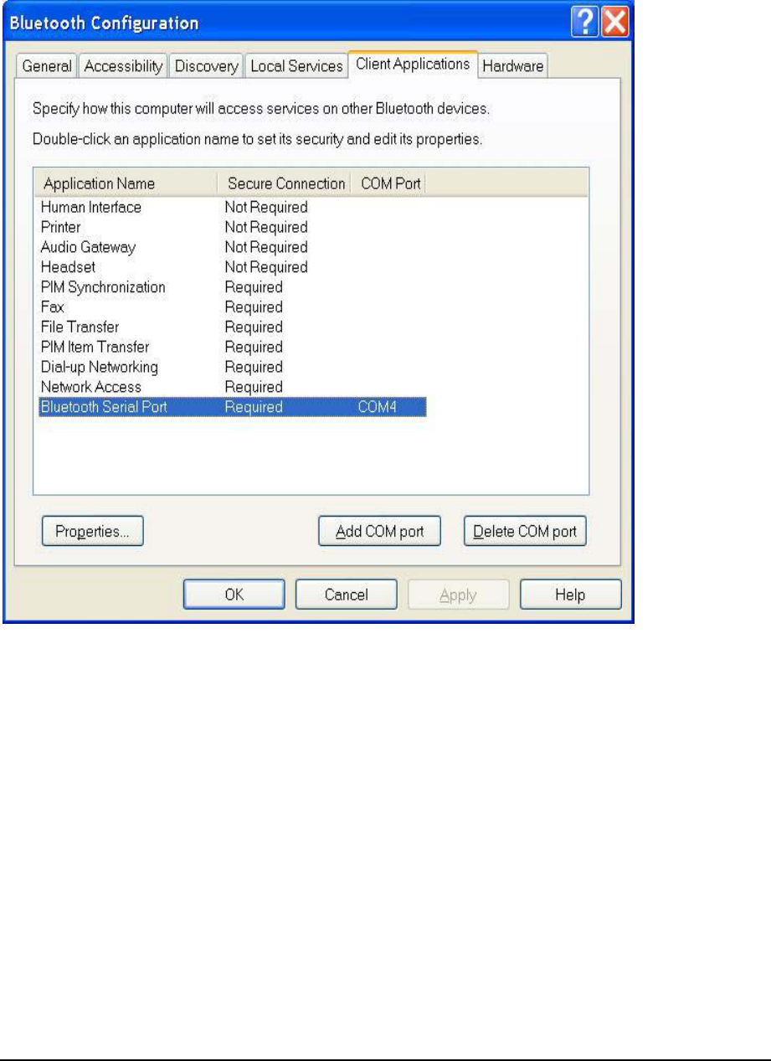Confirm with the OK button
This screenshot has width=771, height=1061.
pyautogui.click(x=234, y=595)
